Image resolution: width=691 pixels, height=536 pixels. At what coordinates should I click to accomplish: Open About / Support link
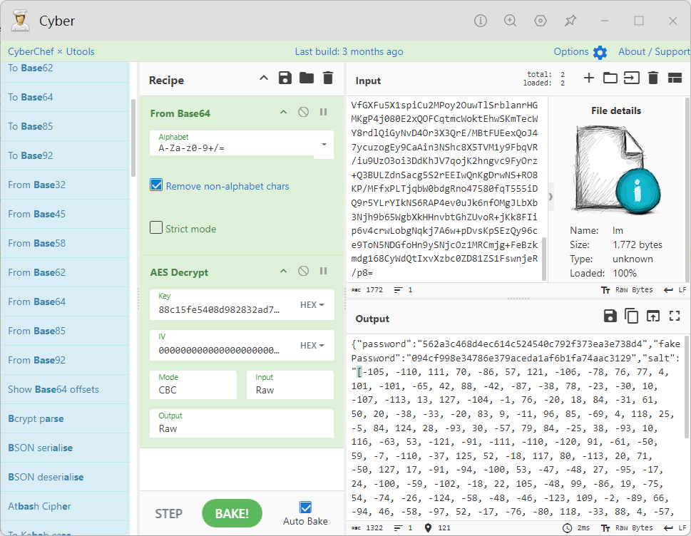654,51
